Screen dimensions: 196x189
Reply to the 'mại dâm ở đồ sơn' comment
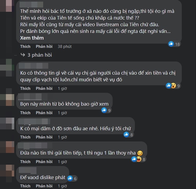point(44,137)
